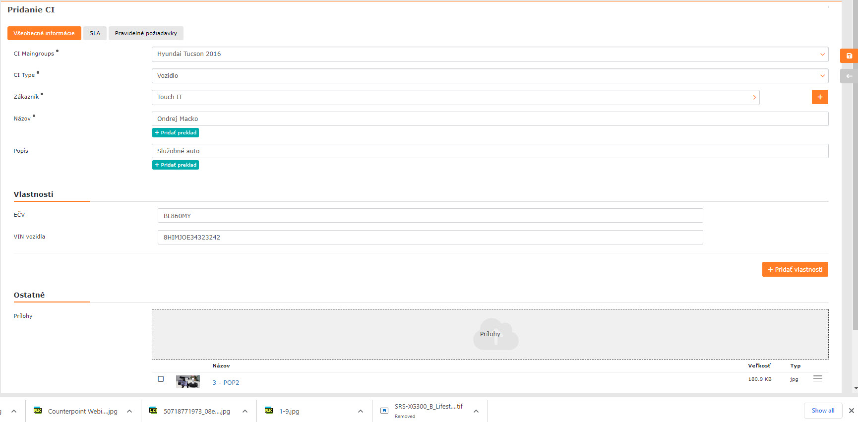Switch to the SLA tab

coord(95,33)
